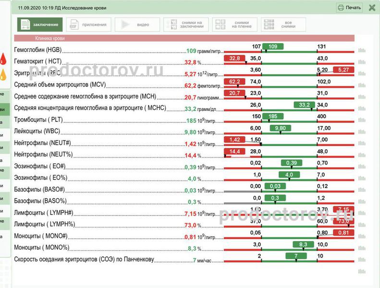This screenshot has height=288, width=380.
Task: Open the заключение tab
Action: point(40,24)
